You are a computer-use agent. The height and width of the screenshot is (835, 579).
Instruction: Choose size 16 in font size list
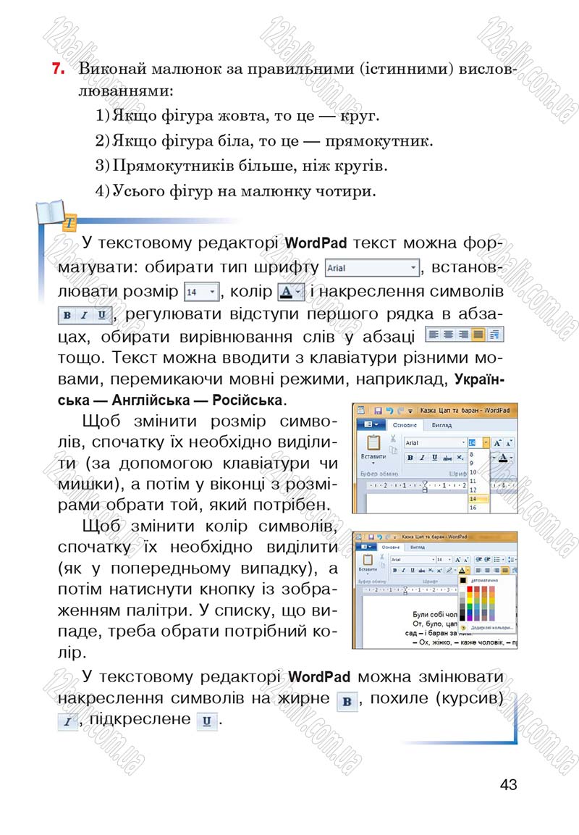[x=473, y=508]
